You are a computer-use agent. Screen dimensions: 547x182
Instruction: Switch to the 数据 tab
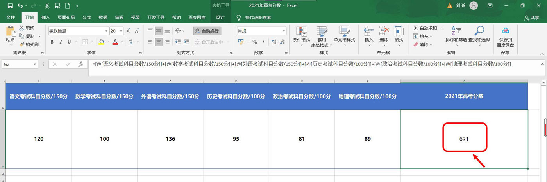tap(103, 17)
